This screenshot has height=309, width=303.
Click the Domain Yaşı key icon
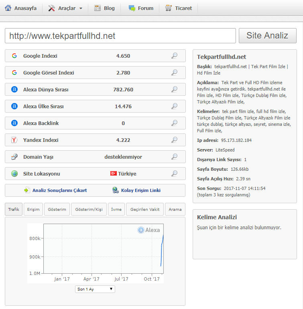[x=14, y=157]
